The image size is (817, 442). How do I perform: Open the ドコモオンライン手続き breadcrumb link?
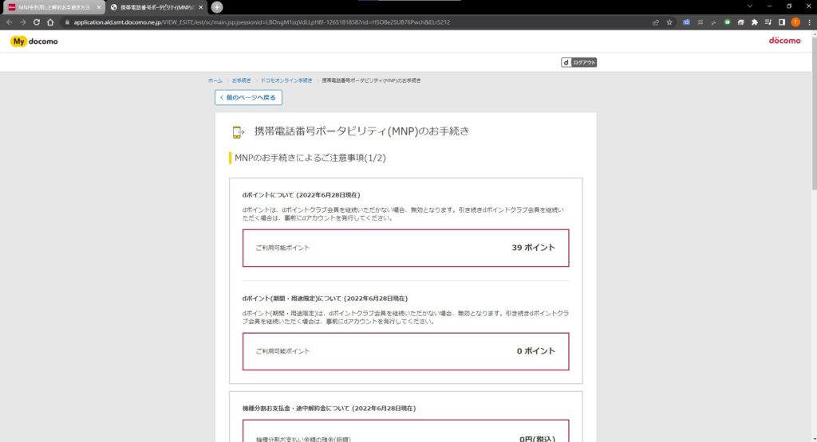286,80
